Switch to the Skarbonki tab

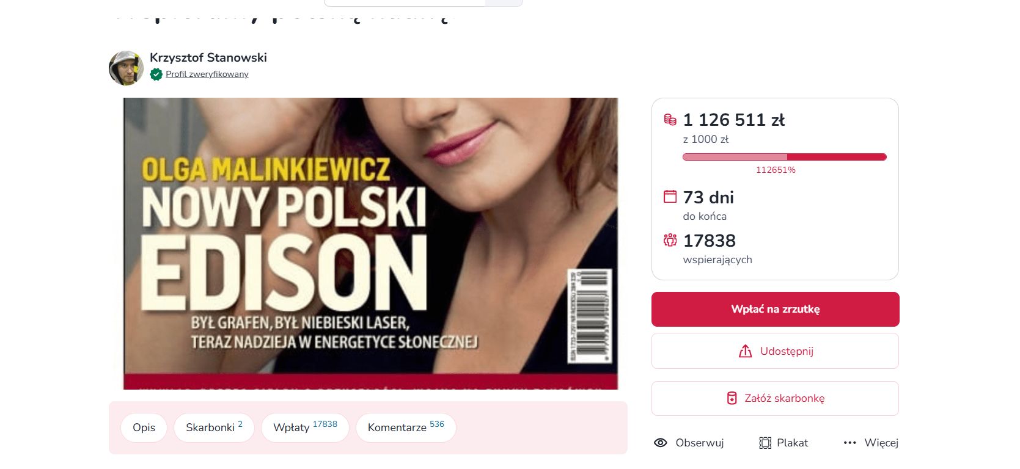[x=214, y=427]
